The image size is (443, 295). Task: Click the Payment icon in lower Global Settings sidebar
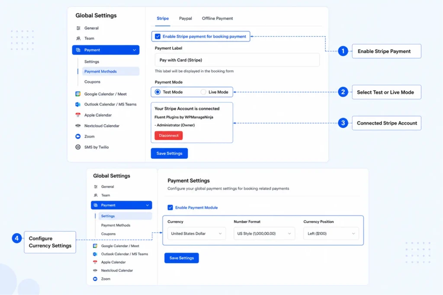96,205
